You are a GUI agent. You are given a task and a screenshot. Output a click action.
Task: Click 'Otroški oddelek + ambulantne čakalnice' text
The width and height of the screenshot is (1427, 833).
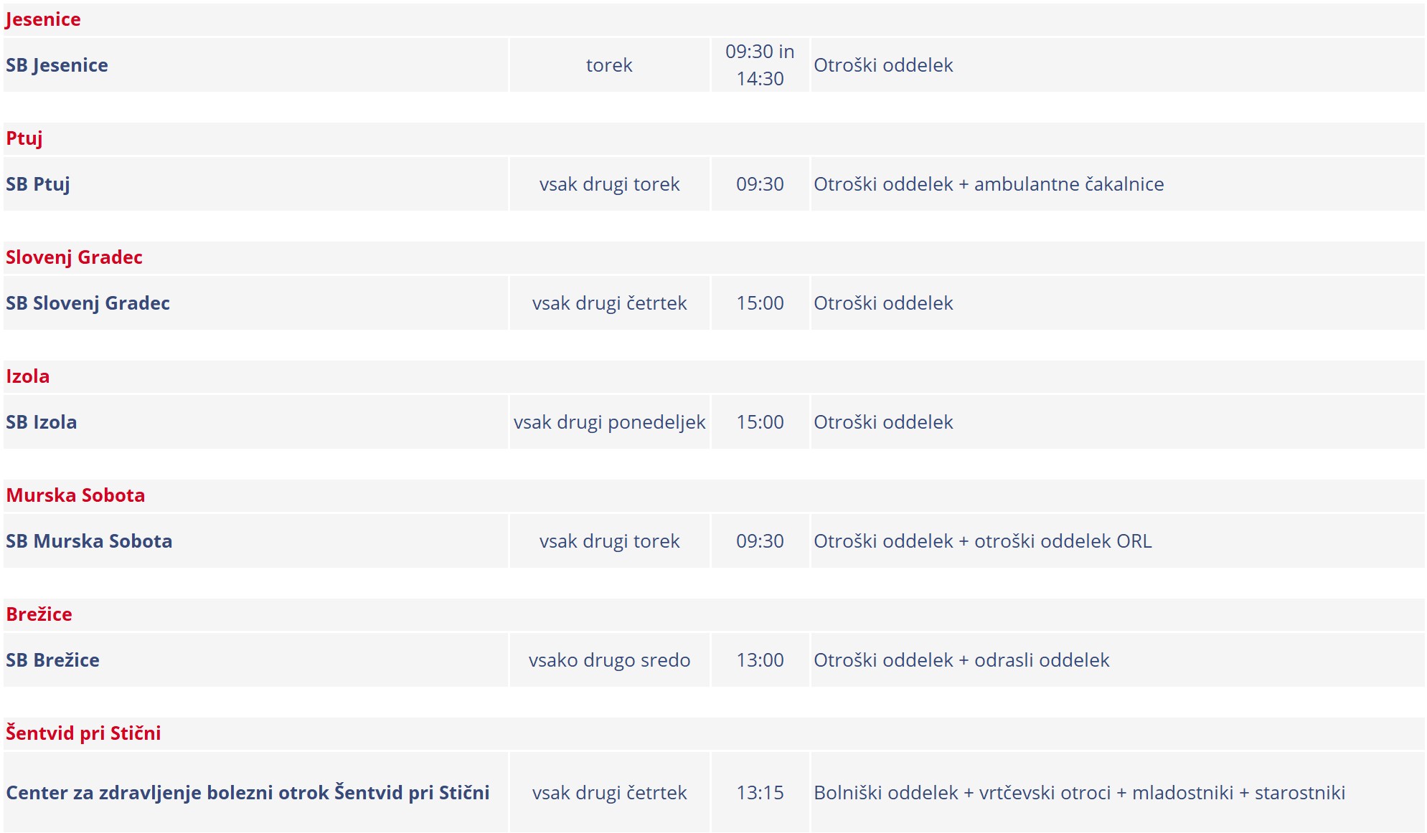(988, 184)
